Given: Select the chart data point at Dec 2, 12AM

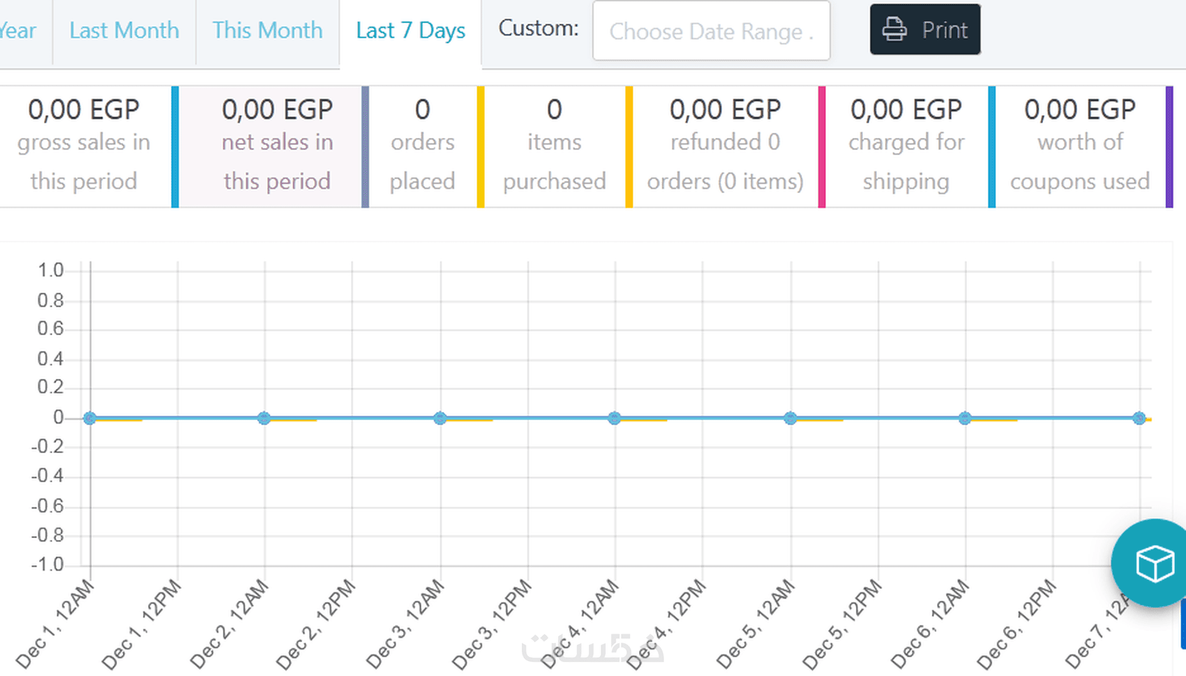Looking at the screenshot, I should [x=264, y=418].
